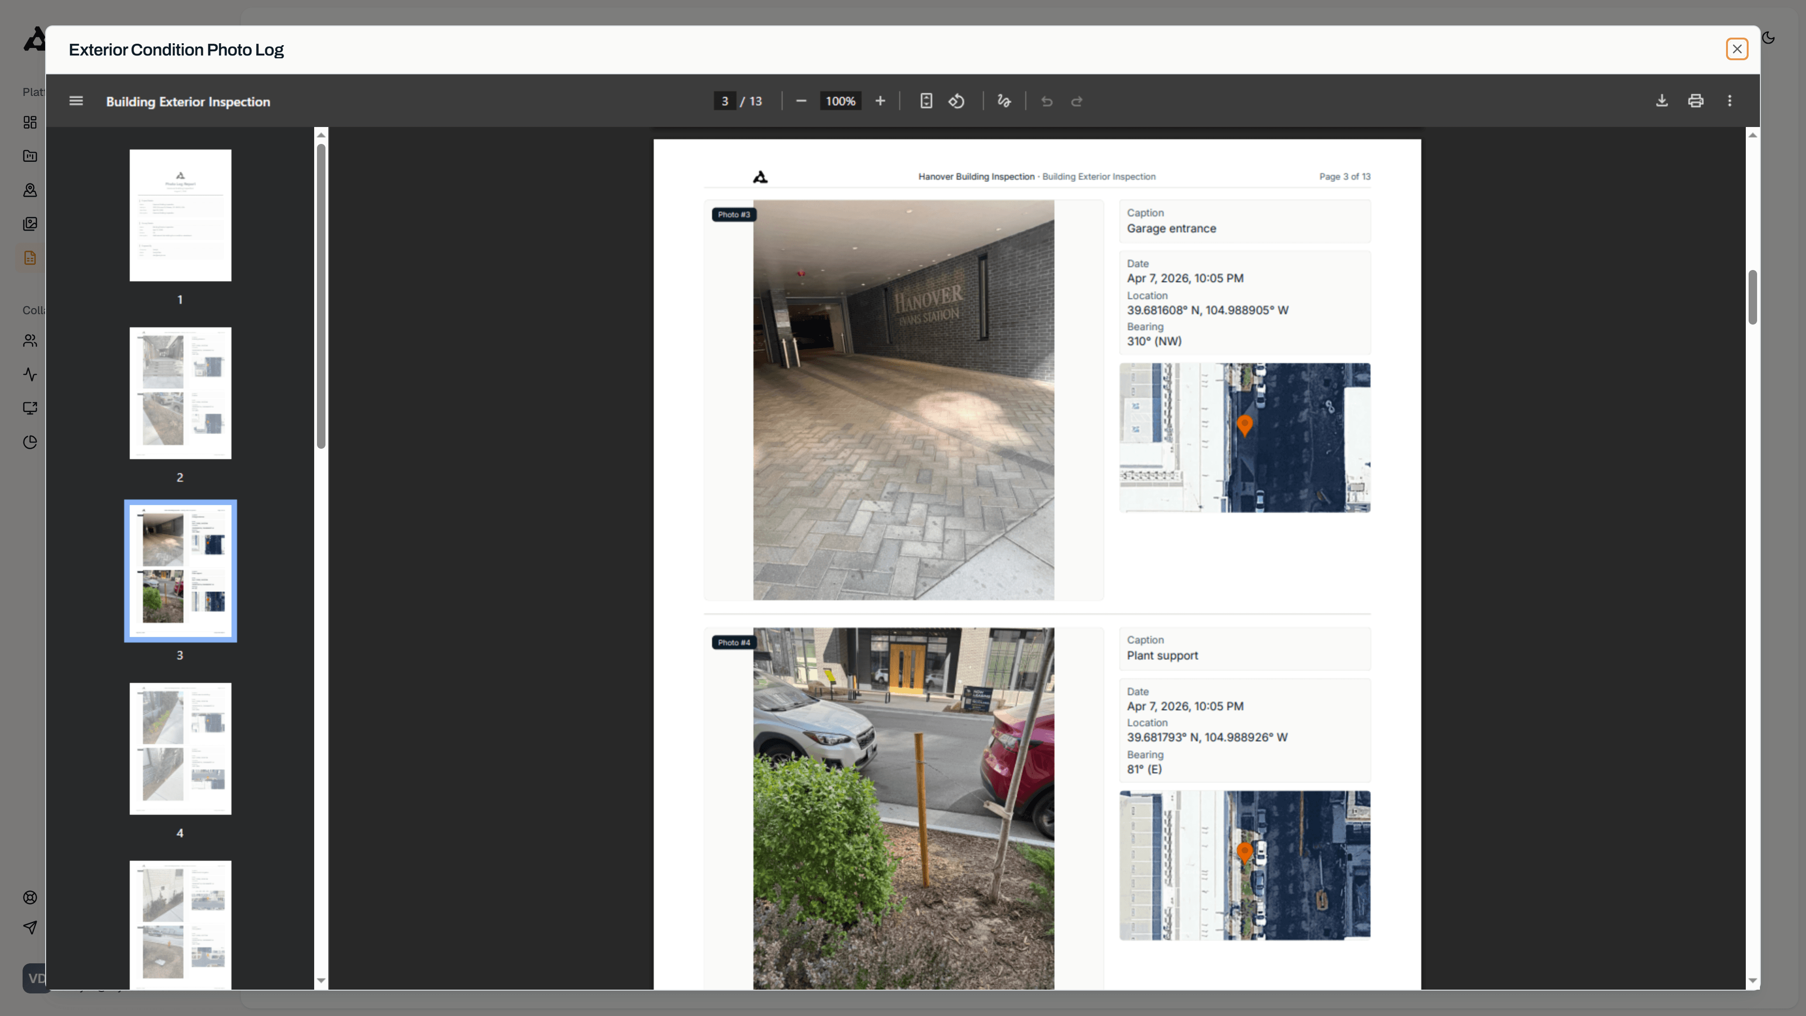Select the draw annotation tool
This screenshot has height=1016, width=1806.
coord(1004,101)
